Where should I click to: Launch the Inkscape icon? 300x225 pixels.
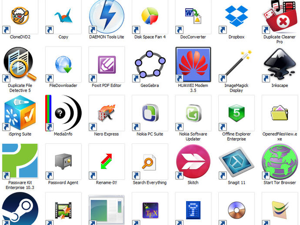[x=280, y=65]
